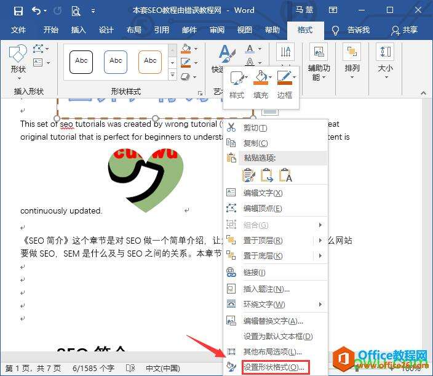The width and height of the screenshot is (433, 376).
Task: Expand the 置于顶层(R) submenu arrow
Action: (320, 241)
